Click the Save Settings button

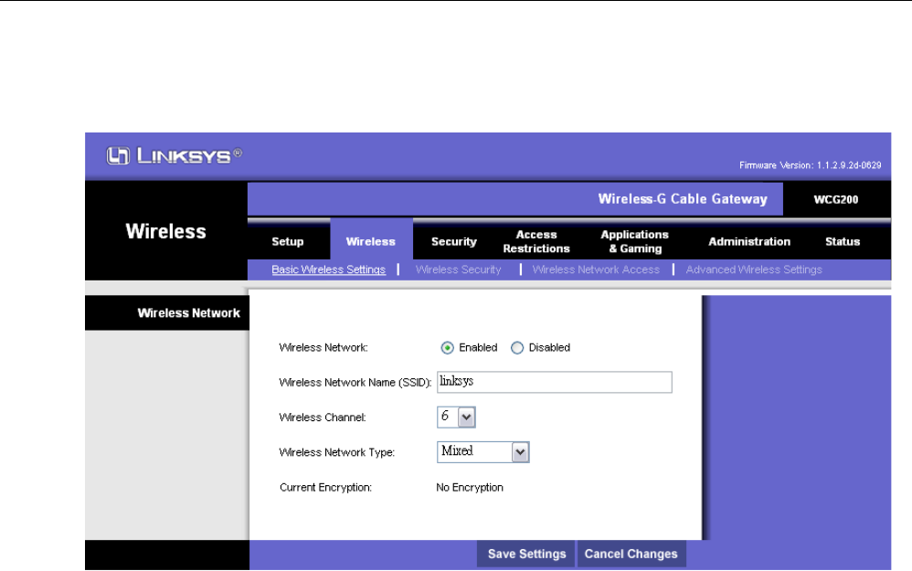[x=526, y=554]
